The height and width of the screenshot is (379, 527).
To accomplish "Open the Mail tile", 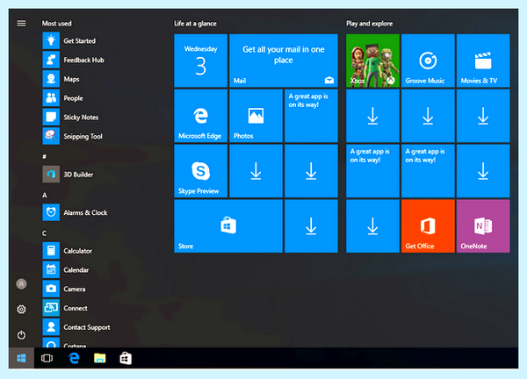I will click(x=284, y=61).
